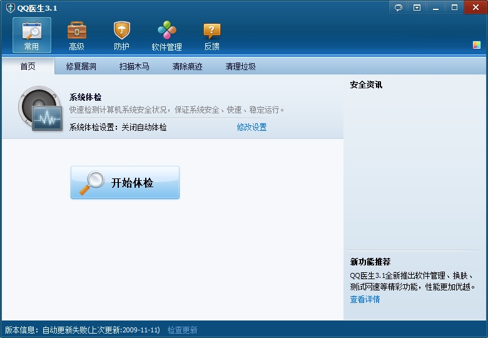Maximize the QQ医生 window

pyautogui.click(x=454, y=8)
